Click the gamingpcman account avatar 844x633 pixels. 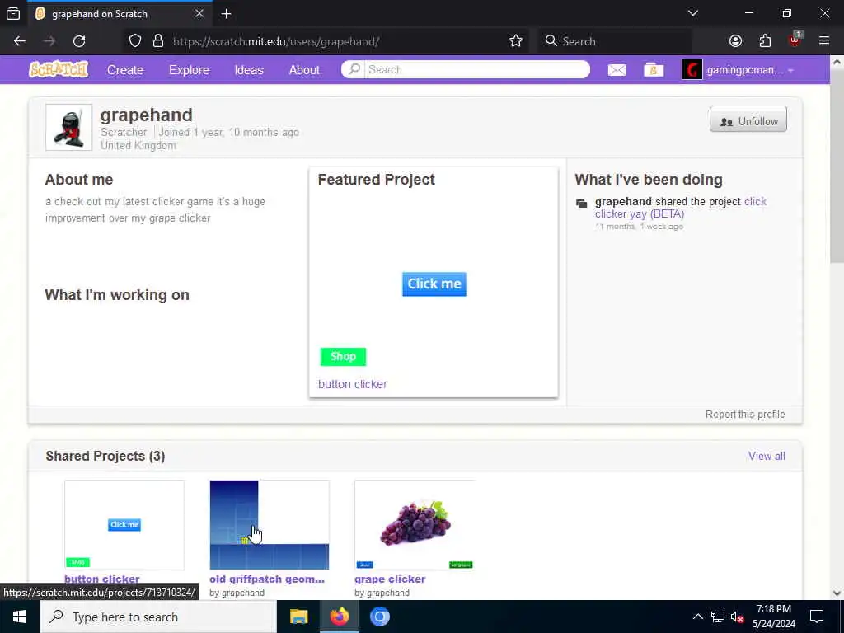(x=692, y=70)
